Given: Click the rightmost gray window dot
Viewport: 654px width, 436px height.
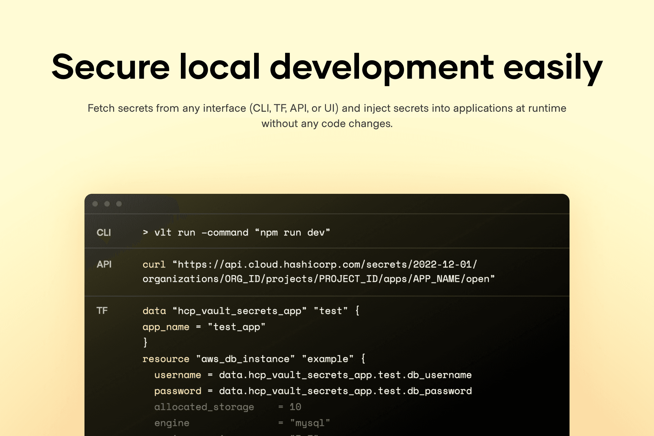Looking at the screenshot, I should pyautogui.click(x=119, y=204).
